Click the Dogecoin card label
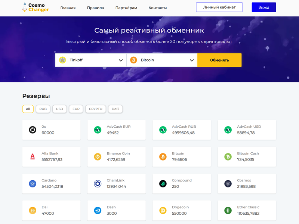This screenshot has height=224, width=299. pos(181,207)
